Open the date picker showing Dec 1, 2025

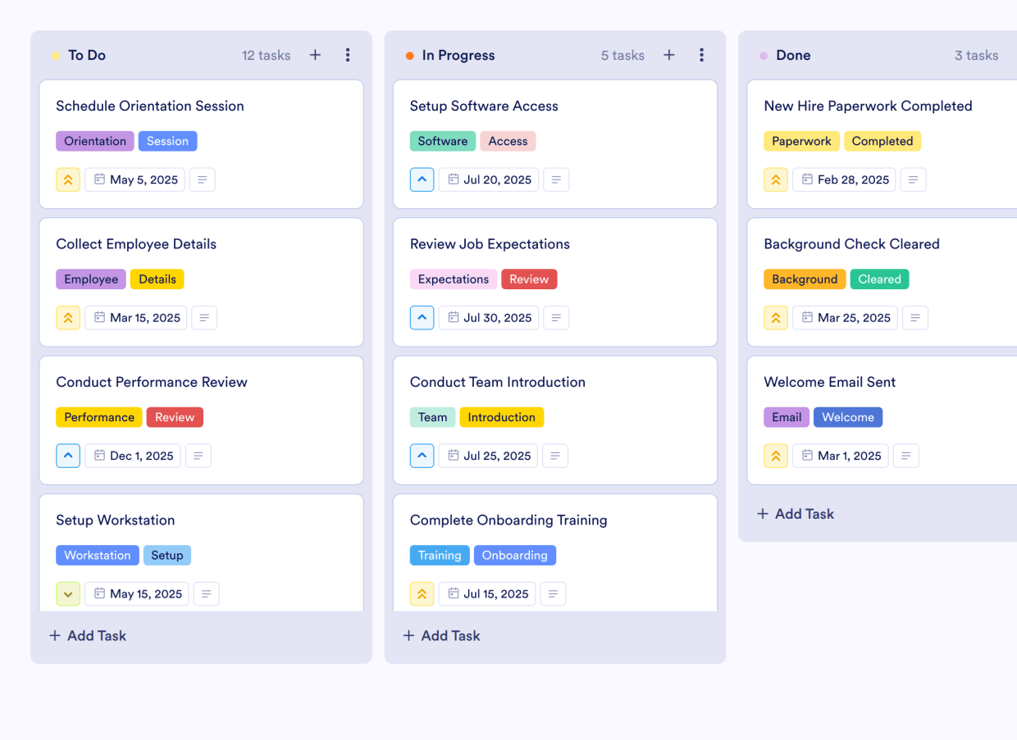click(132, 456)
